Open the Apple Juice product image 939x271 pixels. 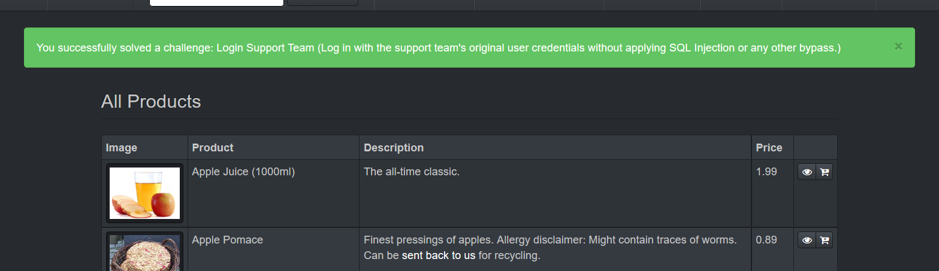(x=144, y=193)
